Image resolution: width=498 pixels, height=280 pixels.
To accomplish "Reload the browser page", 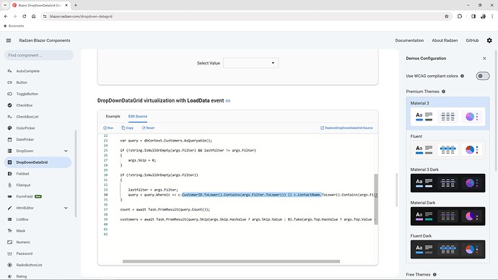I will (x=24, y=16).
